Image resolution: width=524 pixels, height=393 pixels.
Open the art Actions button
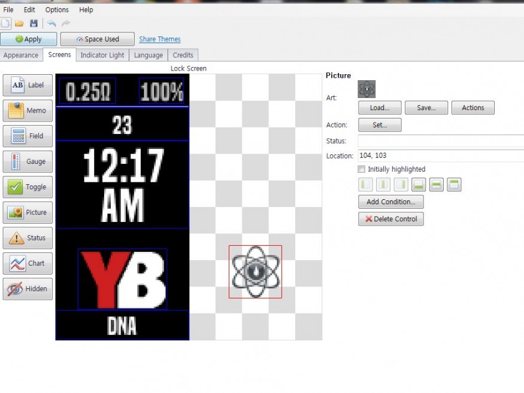pyautogui.click(x=473, y=108)
